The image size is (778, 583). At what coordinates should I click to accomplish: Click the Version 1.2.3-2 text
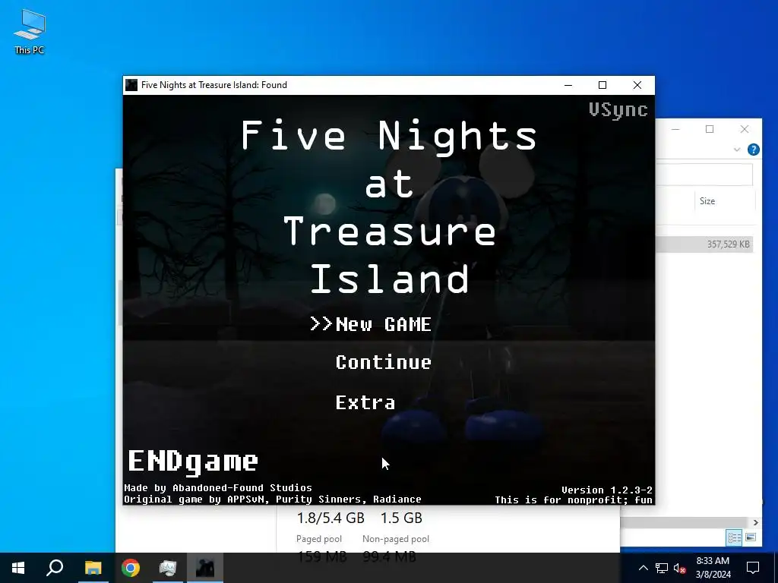(607, 490)
